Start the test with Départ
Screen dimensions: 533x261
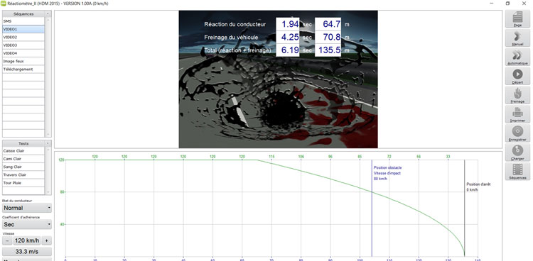click(517, 76)
